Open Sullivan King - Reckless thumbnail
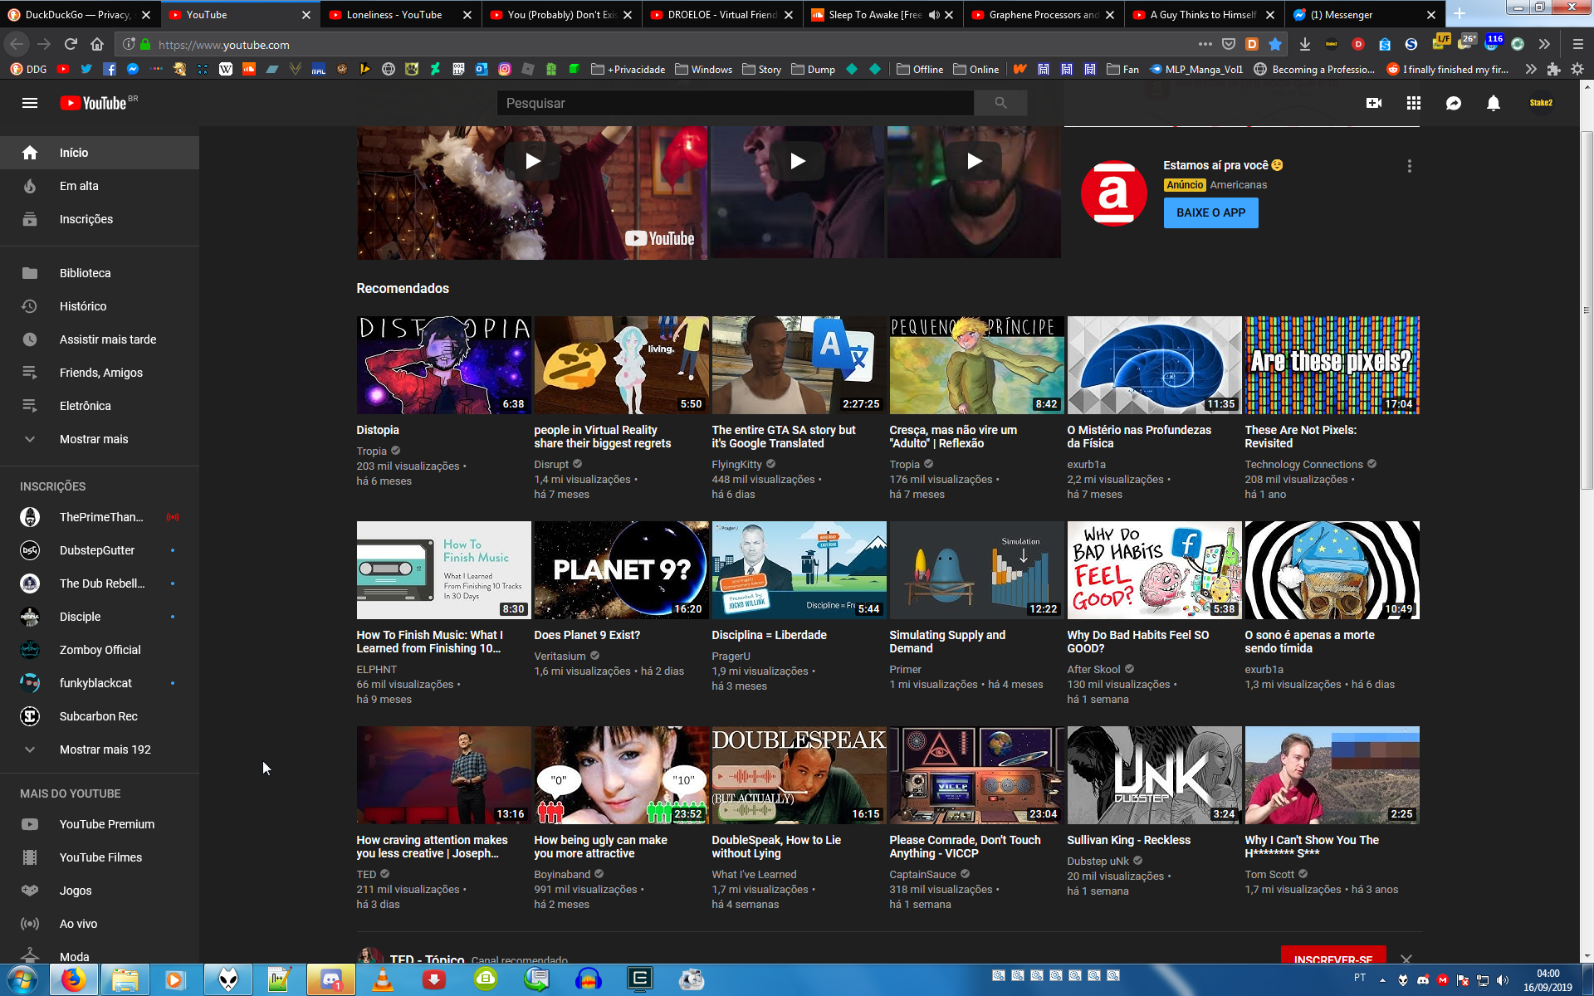This screenshot has height=996, width=1594. tap(1154, 775)
